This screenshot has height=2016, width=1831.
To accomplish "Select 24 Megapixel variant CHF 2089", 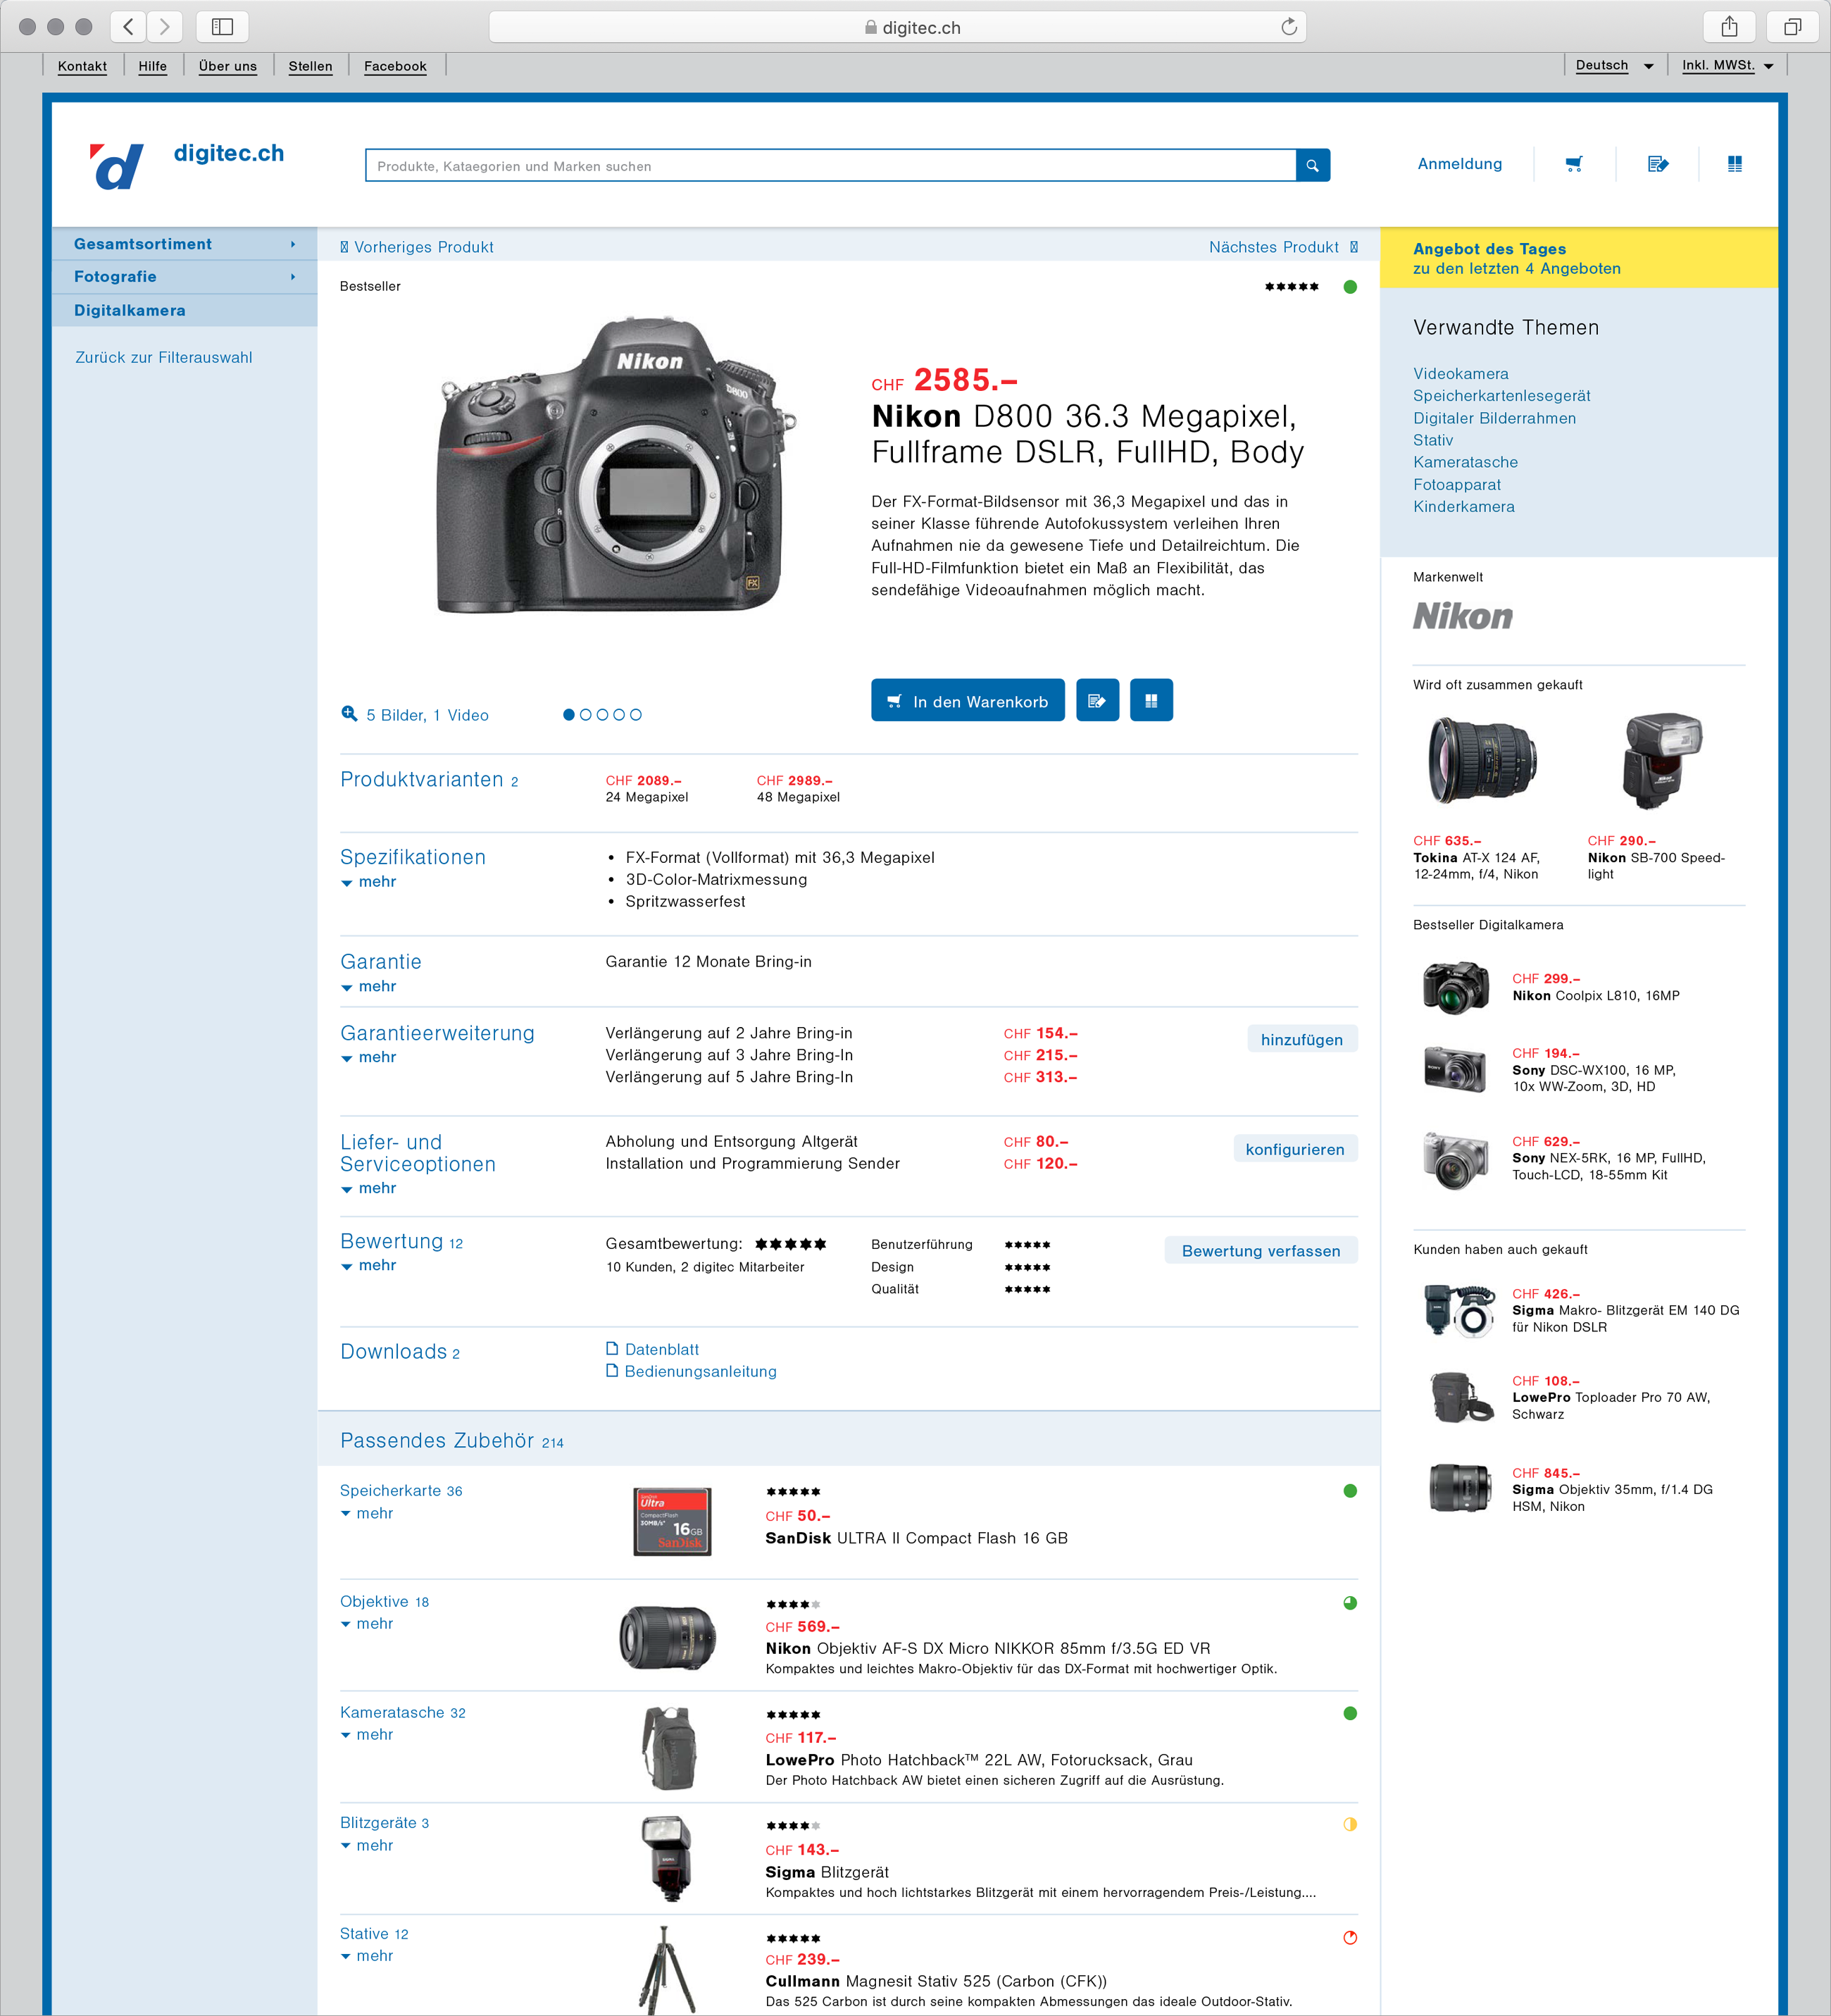I will 646,788.
